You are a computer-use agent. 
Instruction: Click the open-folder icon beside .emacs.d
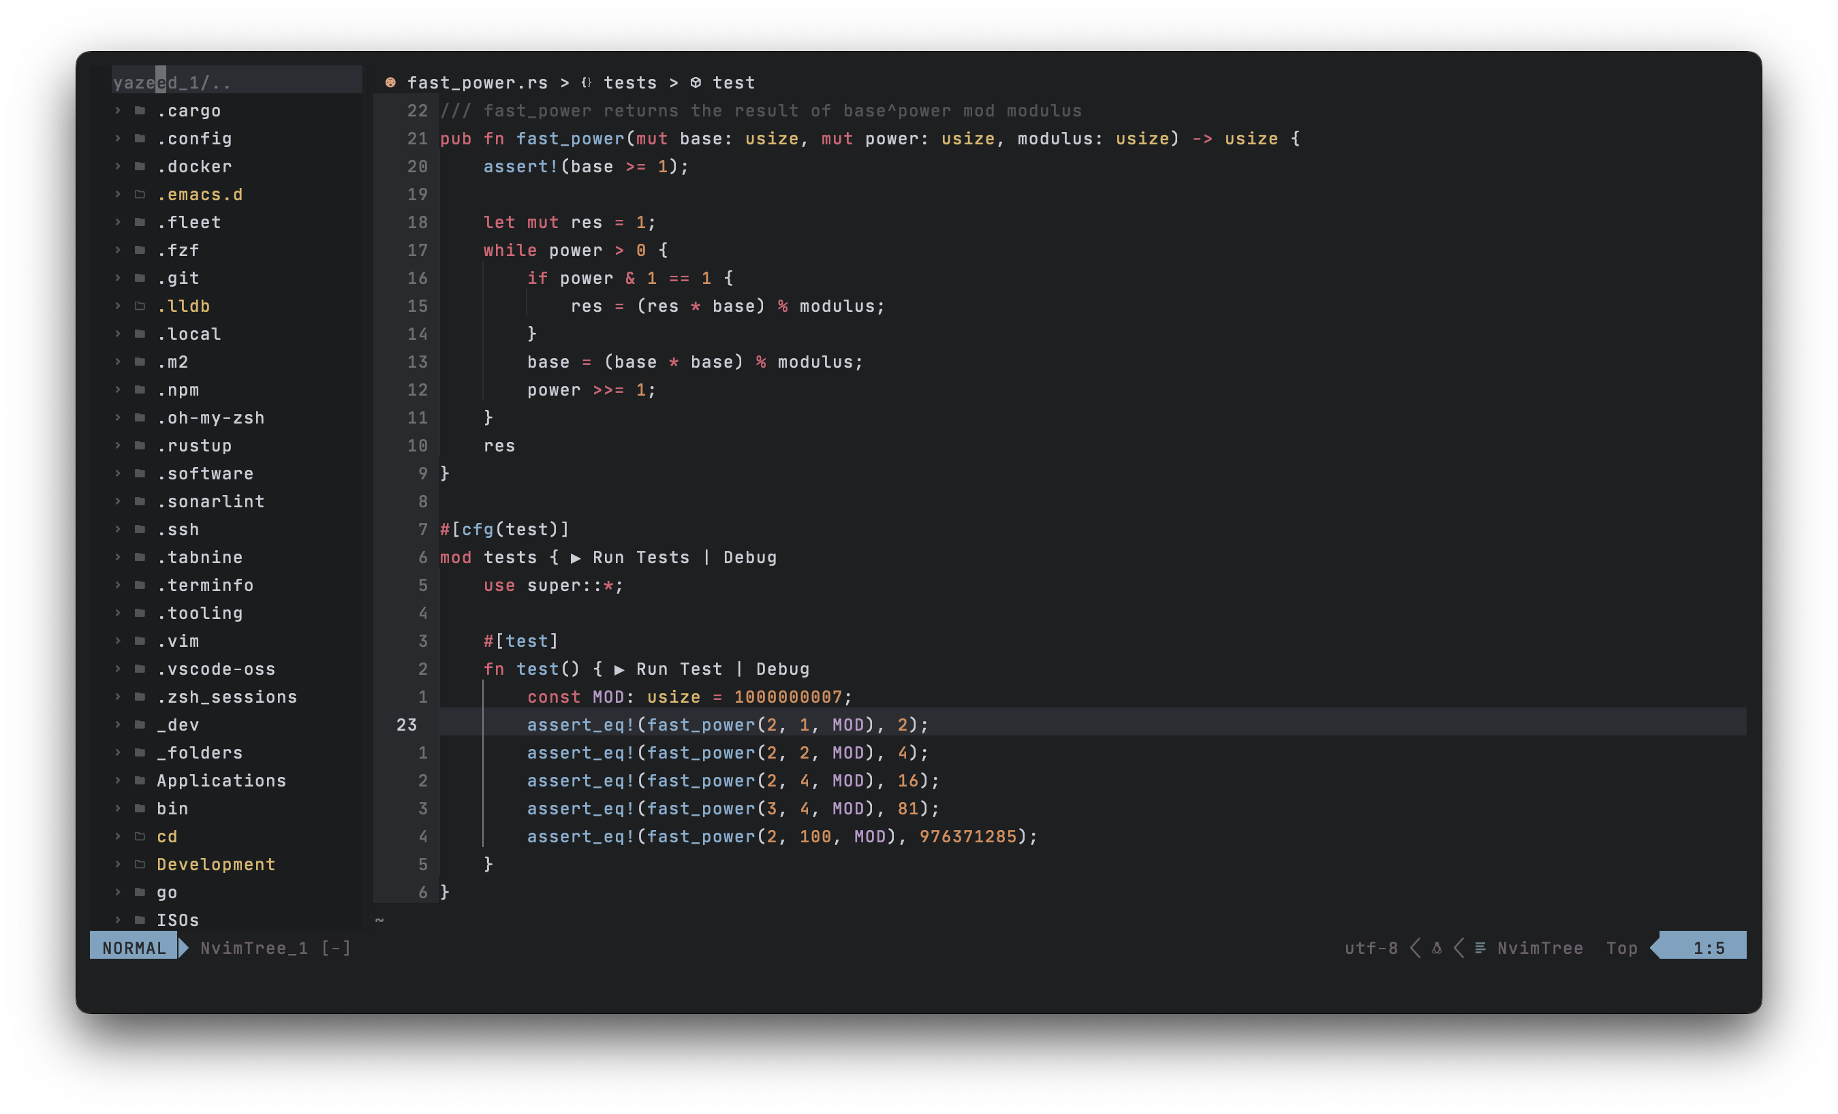pos(140,194)
